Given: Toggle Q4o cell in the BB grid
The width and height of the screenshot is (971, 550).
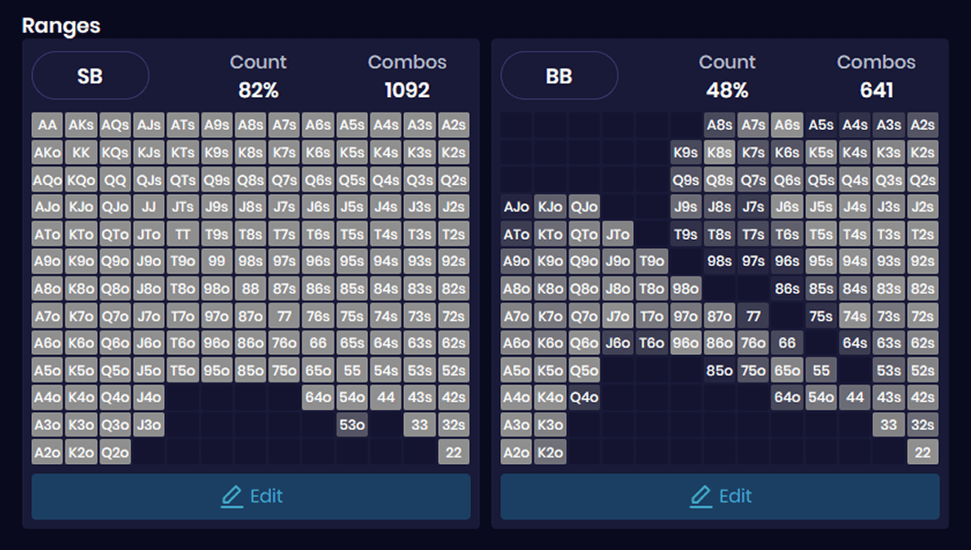Looking at the screenshot, I should click(584, 398).
